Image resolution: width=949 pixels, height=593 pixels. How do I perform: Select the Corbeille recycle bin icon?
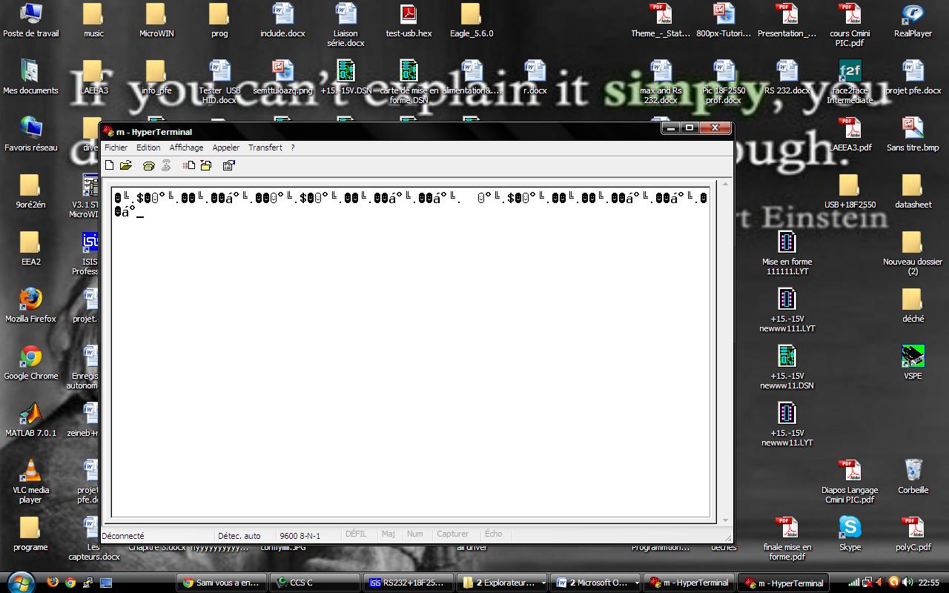tap(913, 477)
